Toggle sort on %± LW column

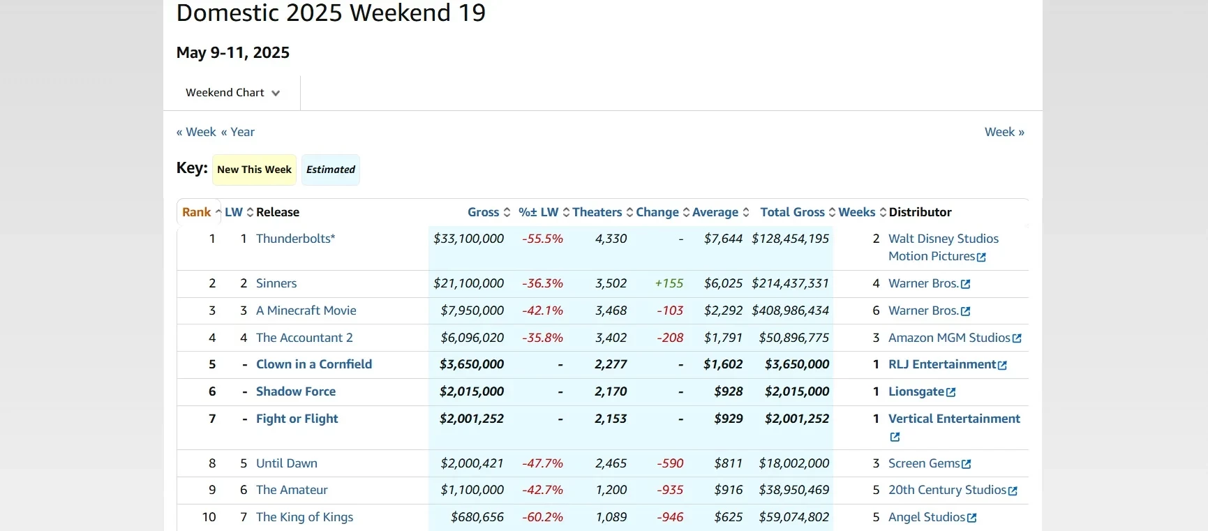pyautogui.click(x=544, y=212)
